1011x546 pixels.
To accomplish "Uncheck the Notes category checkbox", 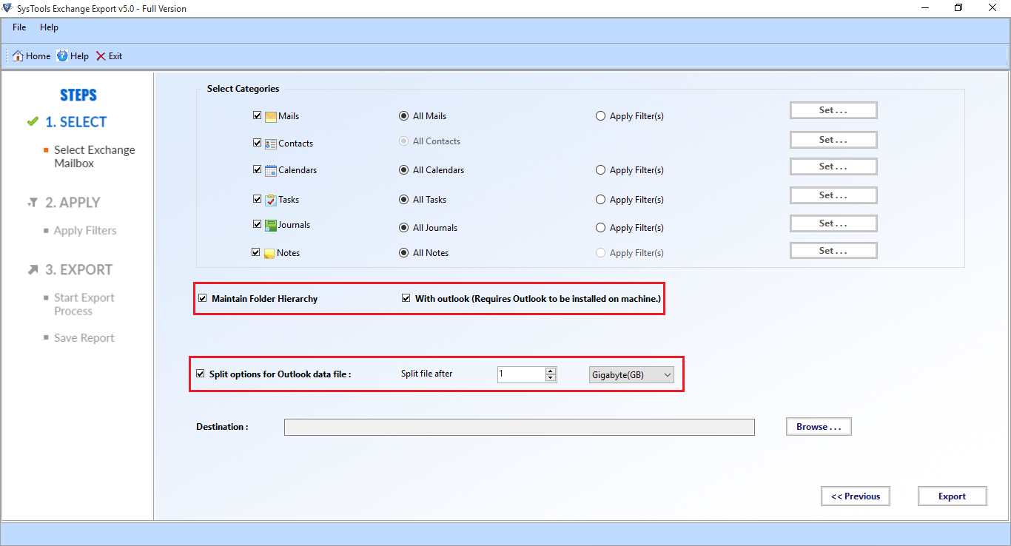I will click(256, 252).
